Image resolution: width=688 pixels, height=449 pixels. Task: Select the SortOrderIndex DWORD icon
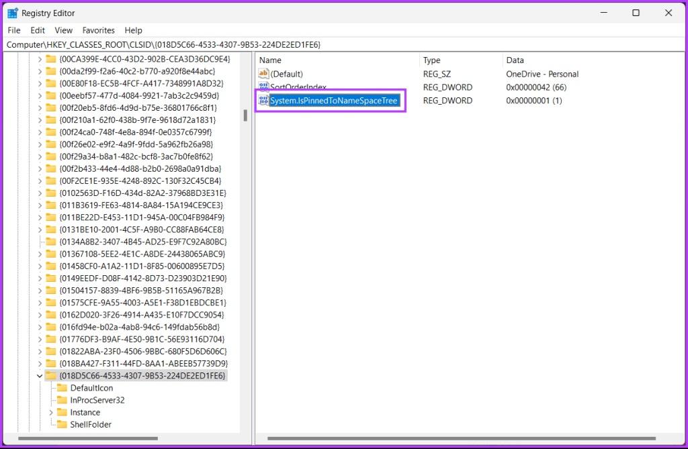pos(263,87)
